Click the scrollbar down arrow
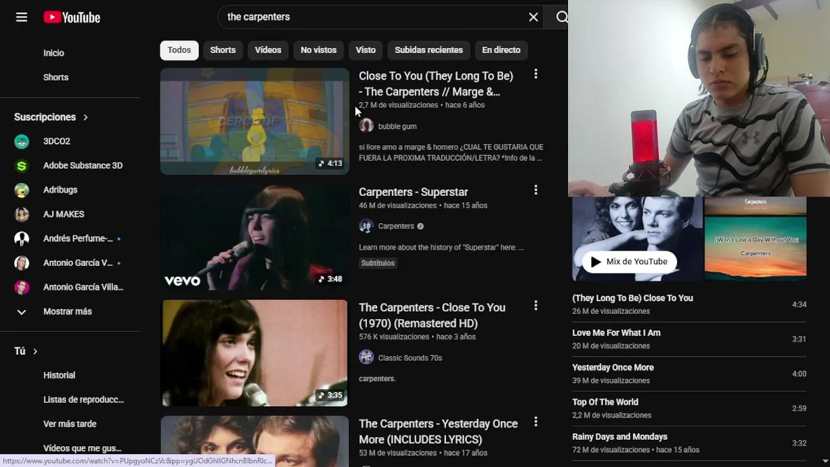 824,461
